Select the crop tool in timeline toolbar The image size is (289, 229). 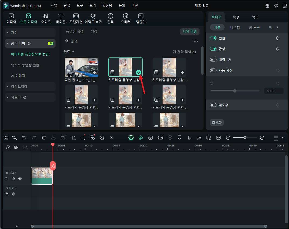click(x=63, y=138)
